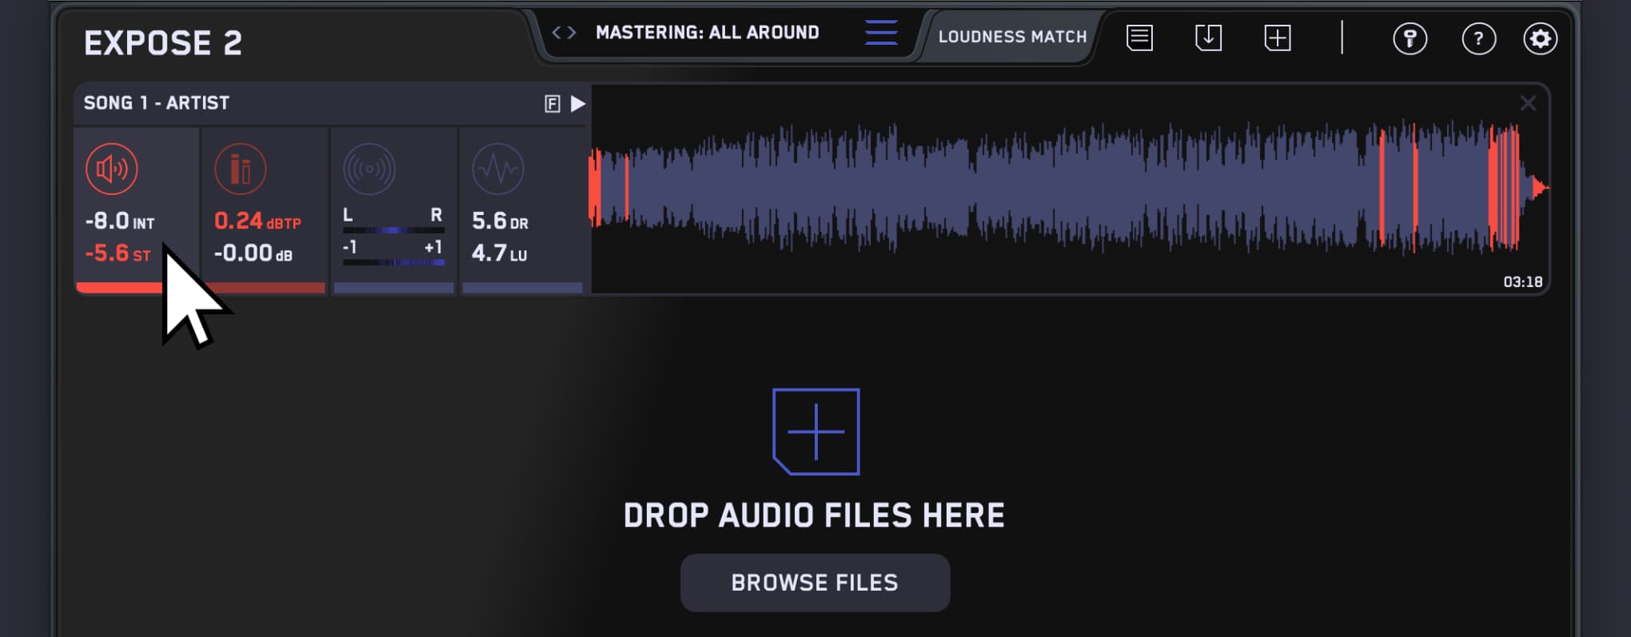Play Song 1 - Artist track
Image resolution: width=1631 pixels, height=637 pixels.
578,104
